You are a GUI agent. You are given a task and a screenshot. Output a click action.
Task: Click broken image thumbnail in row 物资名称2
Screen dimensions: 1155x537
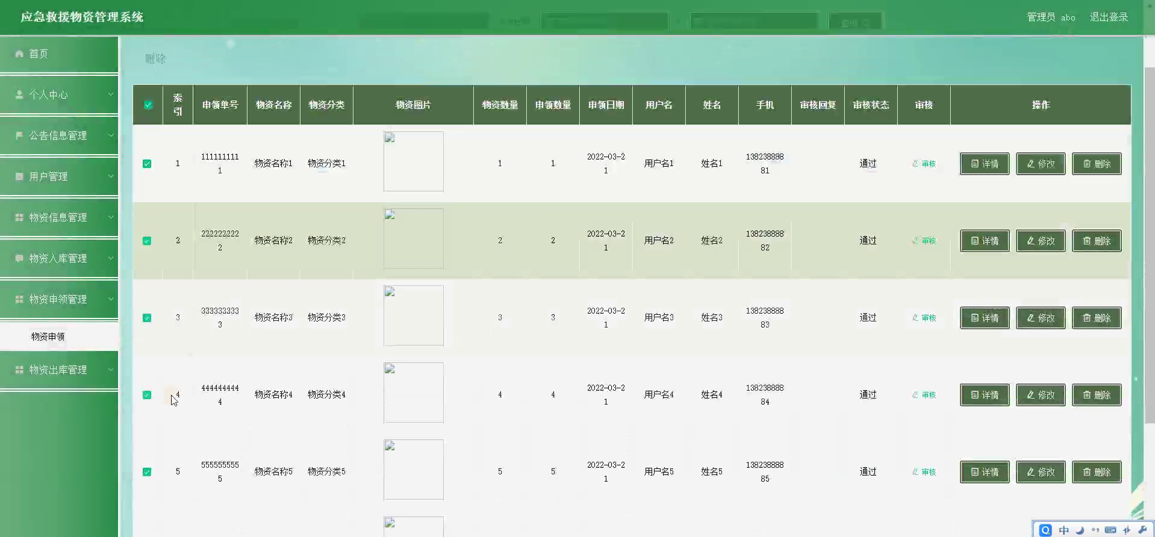coord(414,238)
